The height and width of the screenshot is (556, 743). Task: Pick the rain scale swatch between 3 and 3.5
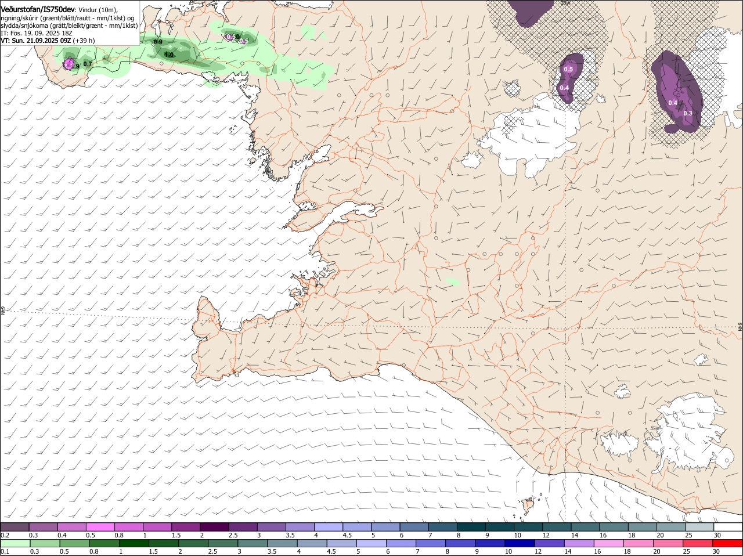click(x=253, y=543)
